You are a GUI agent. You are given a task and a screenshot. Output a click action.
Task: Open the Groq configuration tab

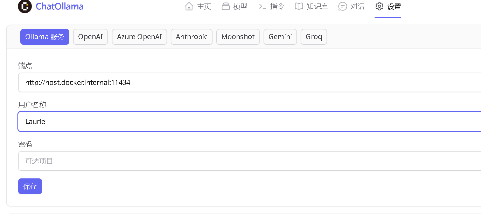(x=313, y=37)
